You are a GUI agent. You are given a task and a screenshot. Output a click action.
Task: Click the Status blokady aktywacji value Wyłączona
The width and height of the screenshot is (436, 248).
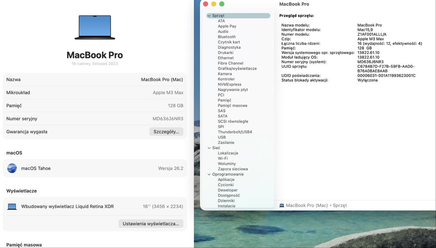click(367, 80)
